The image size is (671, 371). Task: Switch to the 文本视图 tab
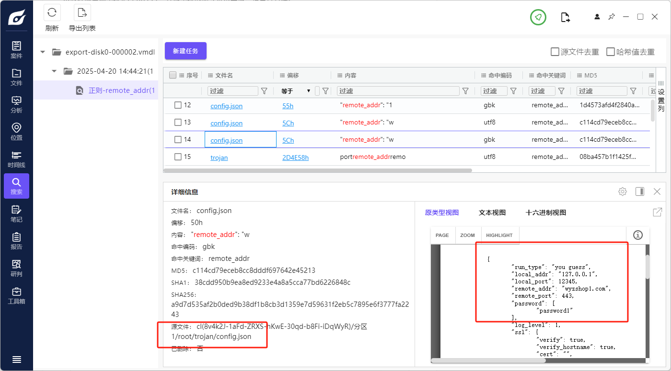pos(492,213)
